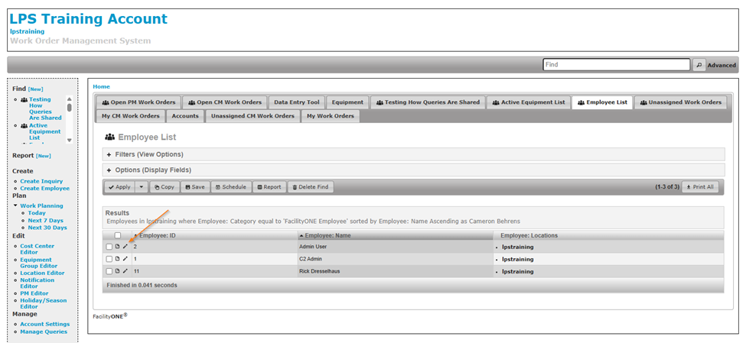Open the view document icon for C2 Admin
Image resolution: width=746 pixels, height=343 pixels.
(117, 259)
